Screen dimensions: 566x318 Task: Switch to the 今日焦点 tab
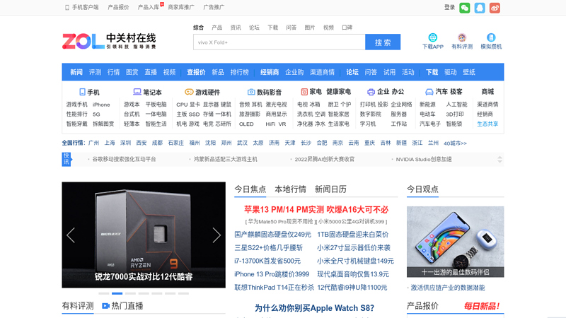point(250,189)
